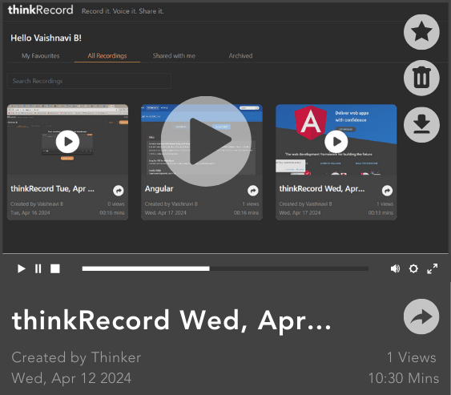Click the trash delete icon

click(x=421, y=78)
